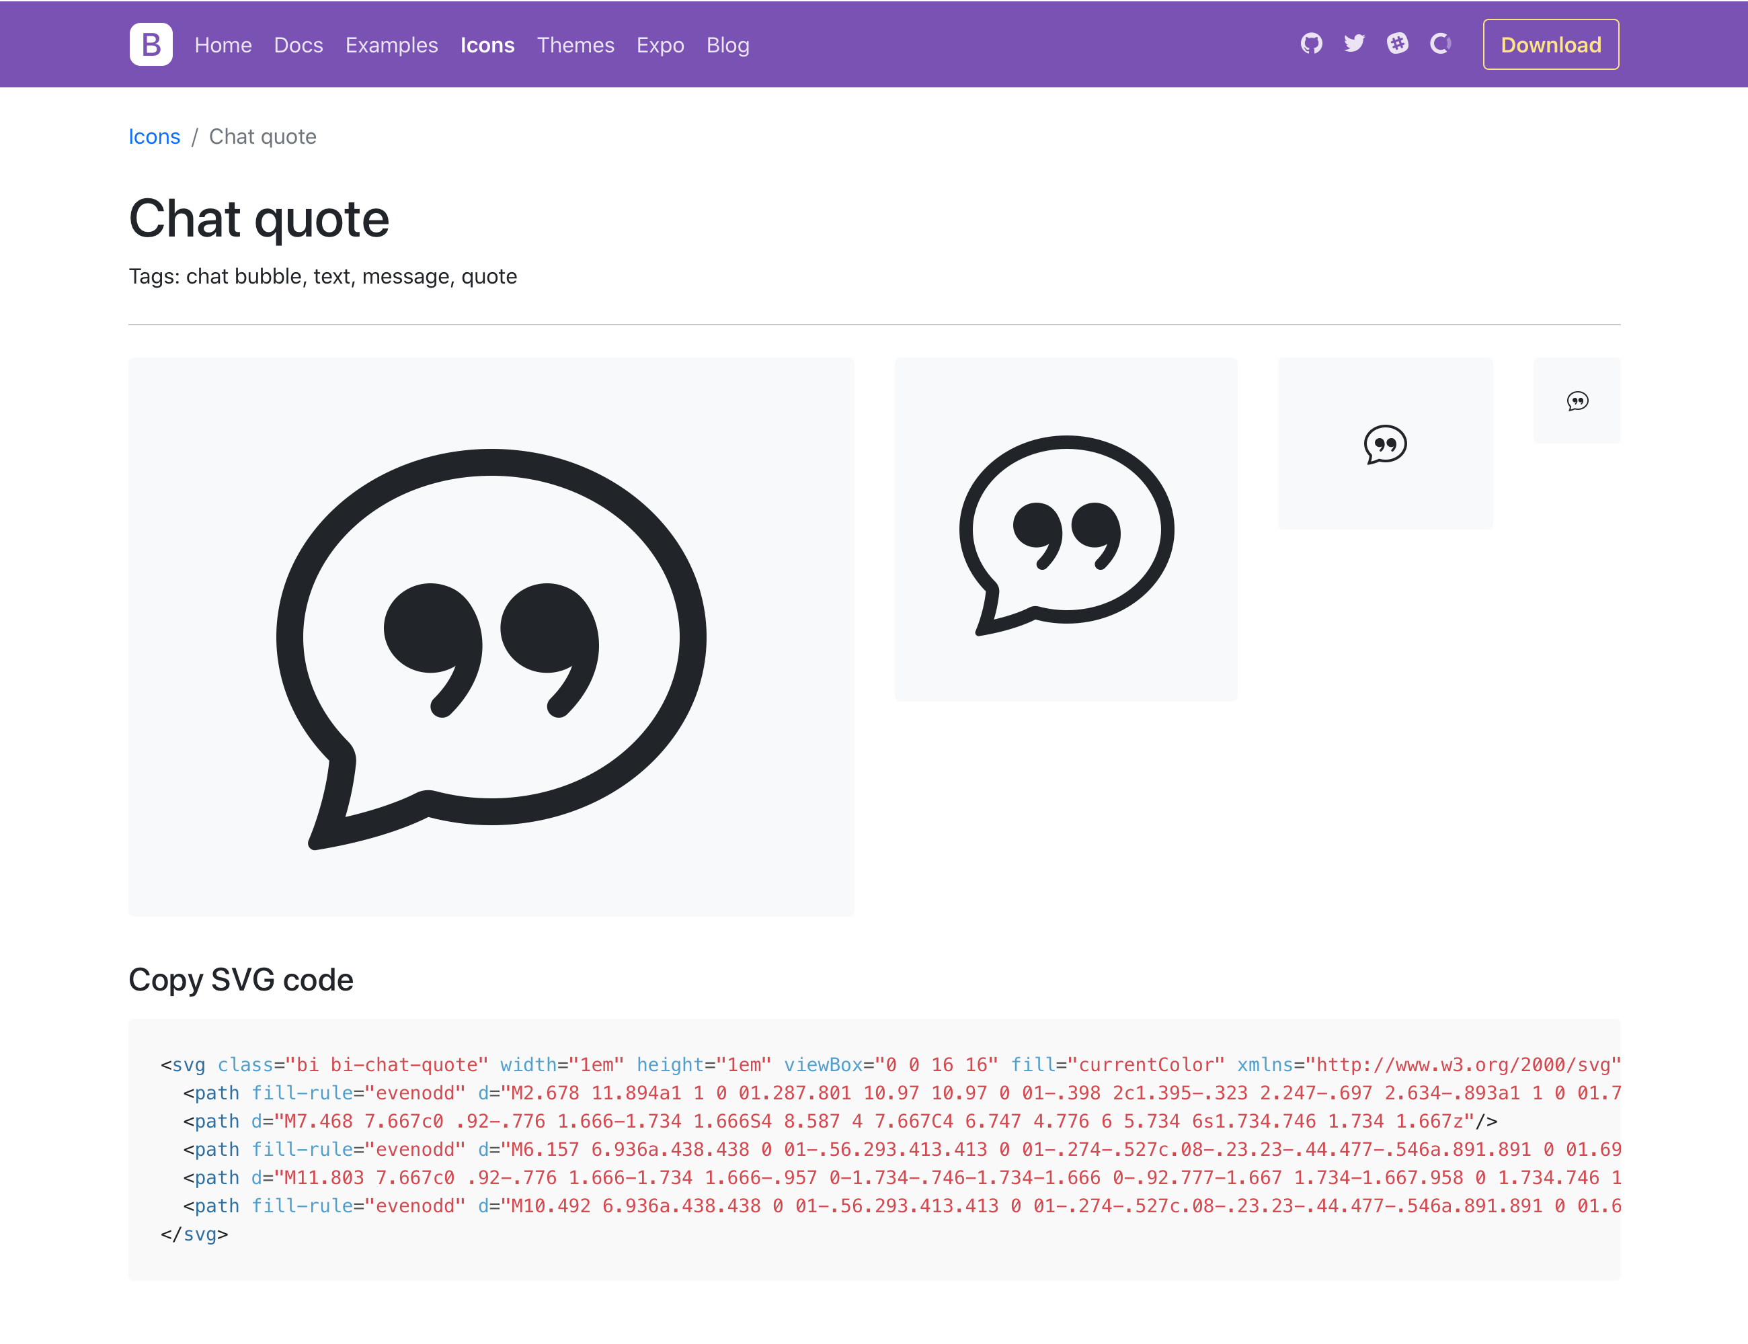Click the Icons breadcrumb link

pos(153,136)
